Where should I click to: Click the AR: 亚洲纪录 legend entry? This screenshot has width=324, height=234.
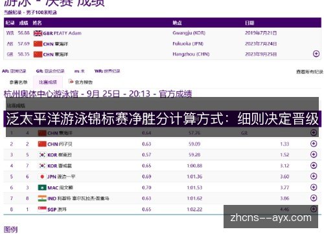pos(14,71)
